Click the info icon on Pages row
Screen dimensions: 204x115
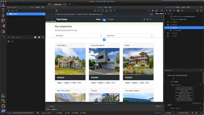tap(44, 14)
